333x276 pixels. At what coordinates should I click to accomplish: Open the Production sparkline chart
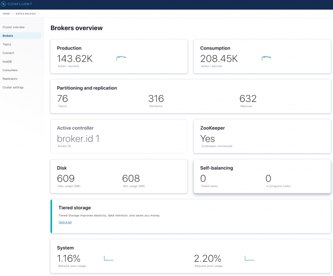pyautogui.click(x=121, y=58)
